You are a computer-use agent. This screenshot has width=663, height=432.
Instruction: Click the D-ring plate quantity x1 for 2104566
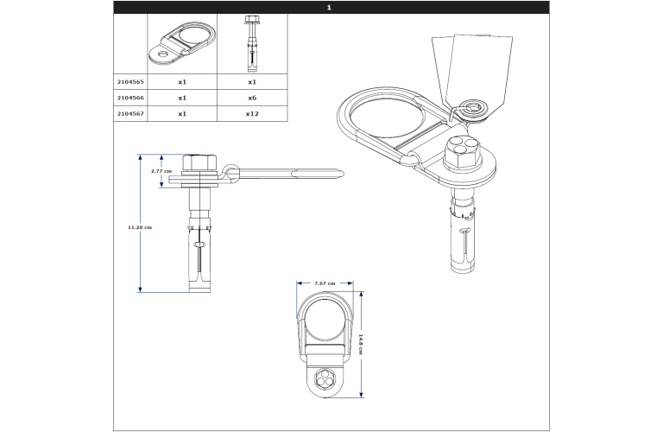182,98
